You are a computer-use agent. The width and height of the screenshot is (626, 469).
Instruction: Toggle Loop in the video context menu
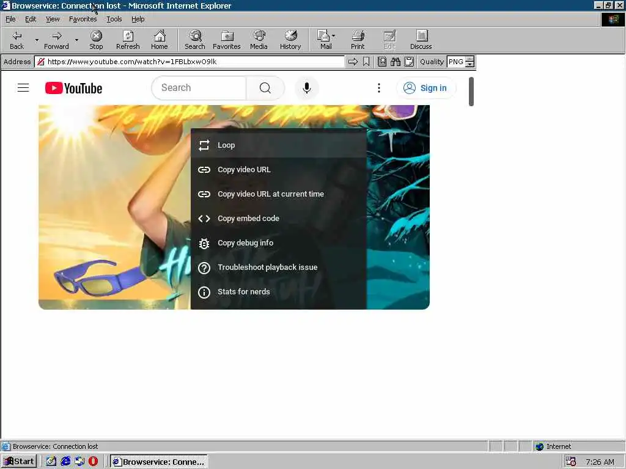[279, 145]
